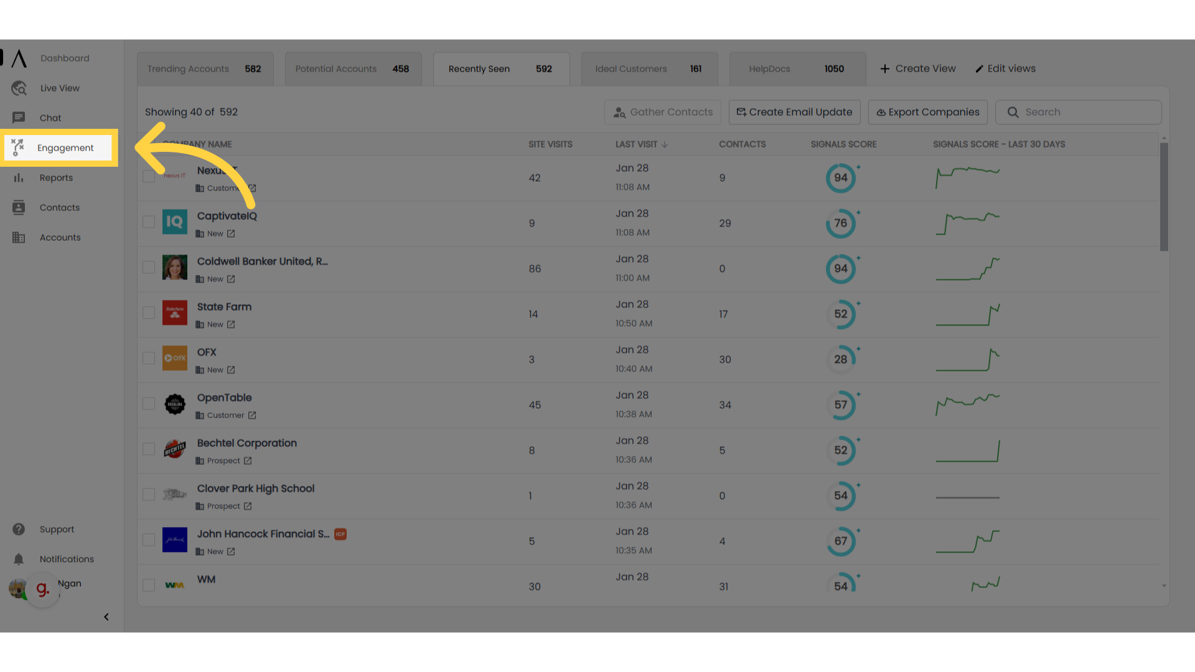Tick the checkbox for OpenTable row
The width and height of the screenshot is (1195, 672).
[x=149, y=404]
